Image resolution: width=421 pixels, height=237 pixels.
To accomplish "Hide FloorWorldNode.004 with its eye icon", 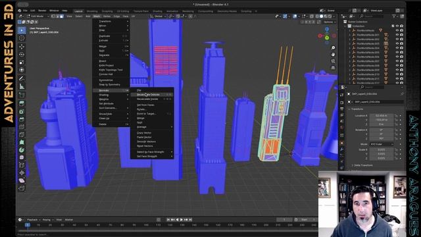I will point(397,48).
